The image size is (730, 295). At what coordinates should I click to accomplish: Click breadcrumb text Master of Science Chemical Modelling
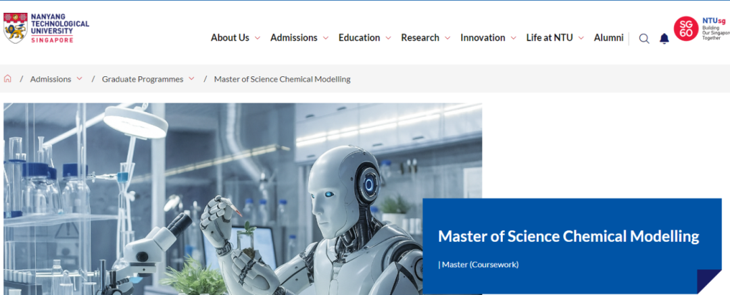pyautogui.click(x=282, y=79)
